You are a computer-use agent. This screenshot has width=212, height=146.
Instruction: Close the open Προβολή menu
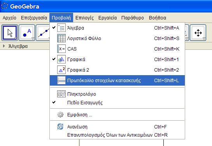[x=61, y=18]
